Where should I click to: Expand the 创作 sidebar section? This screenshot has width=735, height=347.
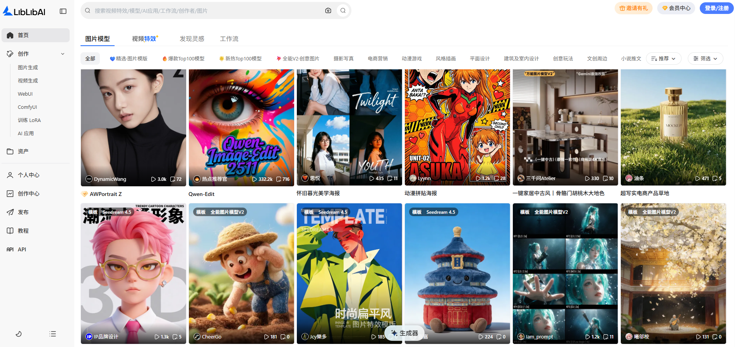point(63,54)
